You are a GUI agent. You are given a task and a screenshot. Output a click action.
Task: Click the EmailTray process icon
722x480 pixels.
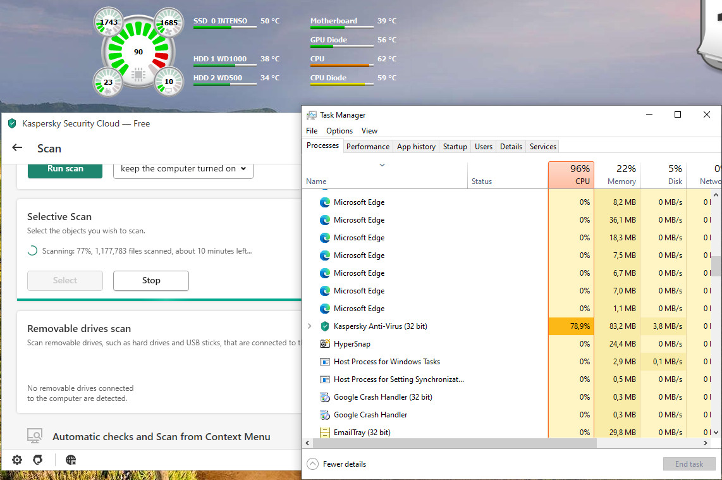point(324,433)
